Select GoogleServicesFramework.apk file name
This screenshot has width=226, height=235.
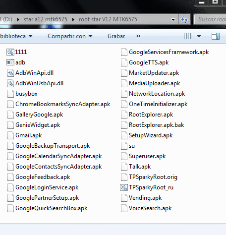point(169,52)
